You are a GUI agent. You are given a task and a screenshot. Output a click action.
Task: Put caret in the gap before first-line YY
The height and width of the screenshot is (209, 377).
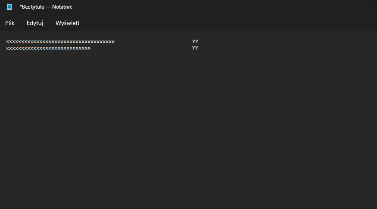[x=153, y=42]
